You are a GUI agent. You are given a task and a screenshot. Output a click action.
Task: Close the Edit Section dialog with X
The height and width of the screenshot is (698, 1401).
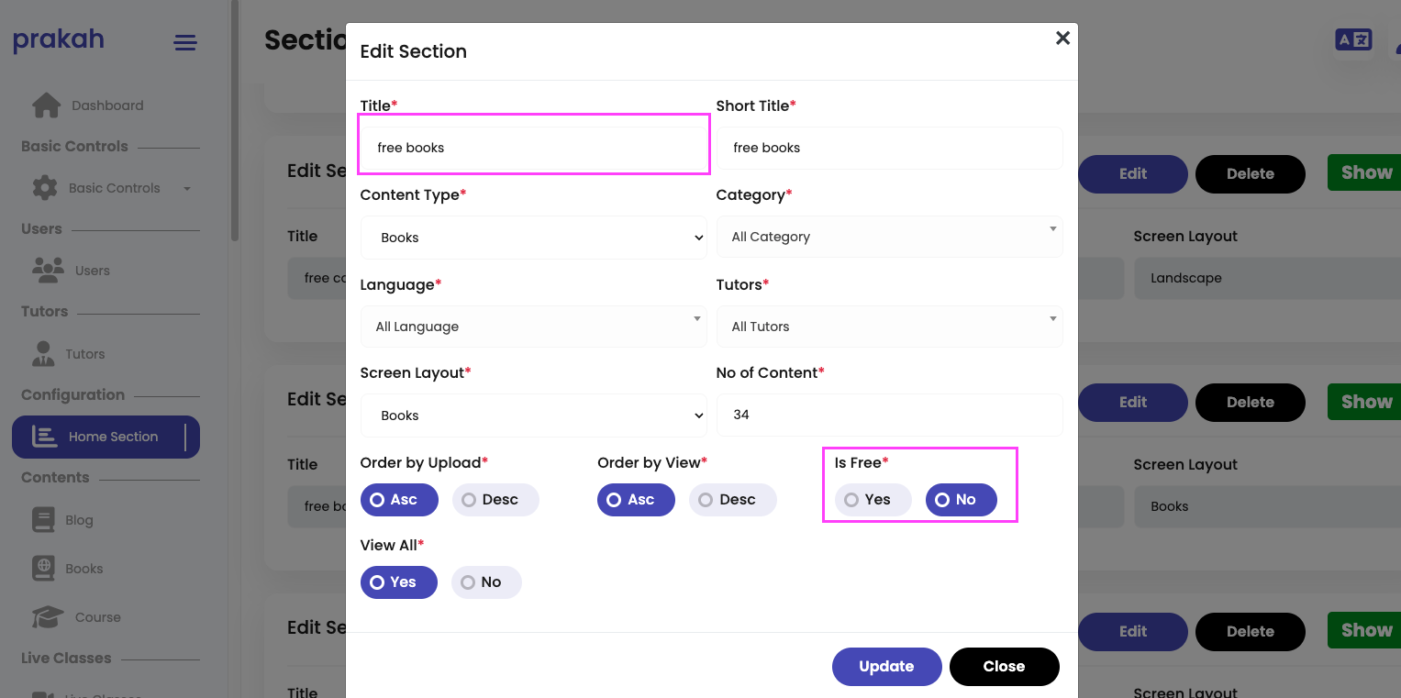pos(1062,39)
